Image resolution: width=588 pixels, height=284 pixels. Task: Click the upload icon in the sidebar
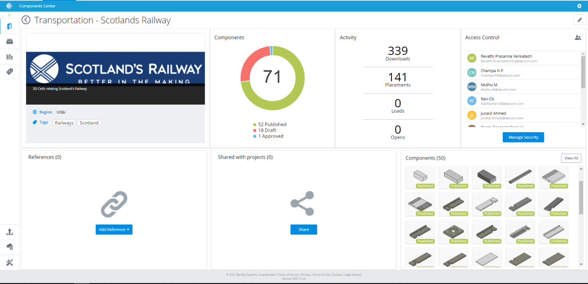click(9, 231)
